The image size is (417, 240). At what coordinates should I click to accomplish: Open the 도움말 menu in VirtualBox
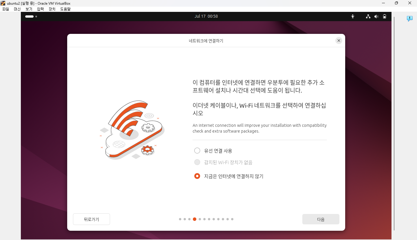pos(65,9)
